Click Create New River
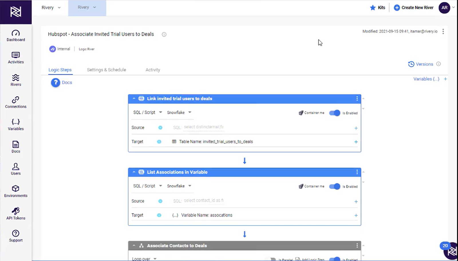 (414, 8)
